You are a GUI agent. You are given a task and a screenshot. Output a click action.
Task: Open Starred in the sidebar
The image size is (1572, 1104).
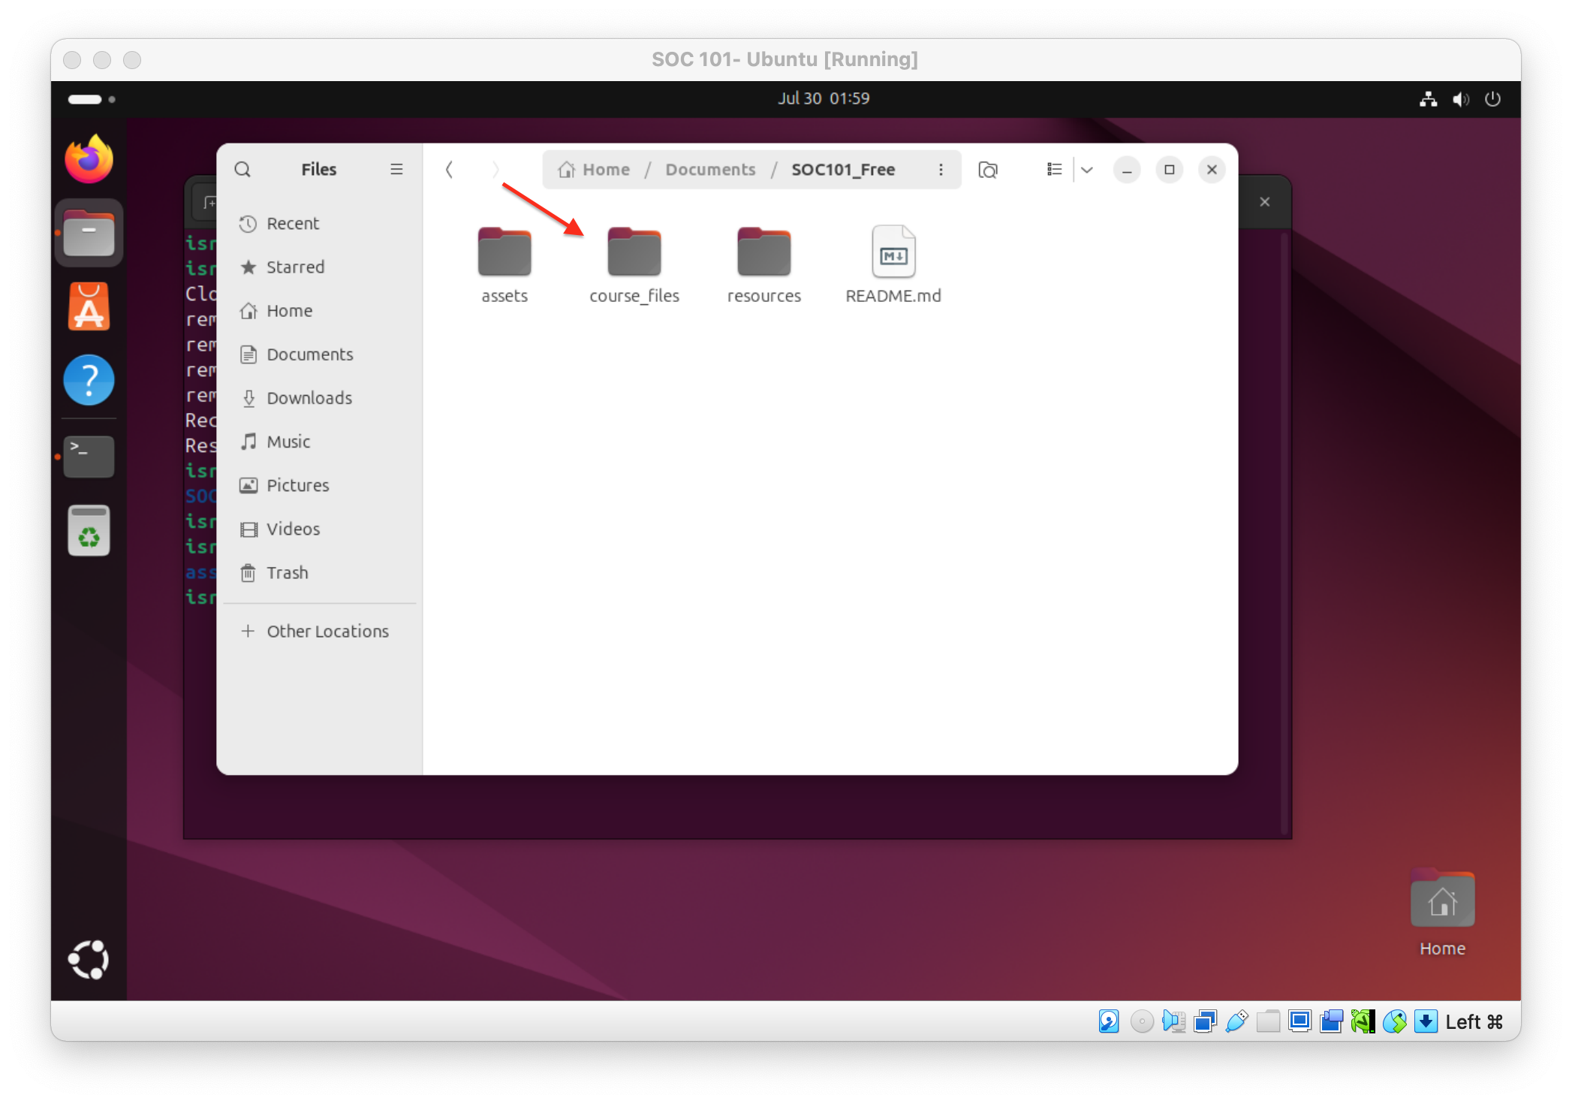[x=320, y=267]
